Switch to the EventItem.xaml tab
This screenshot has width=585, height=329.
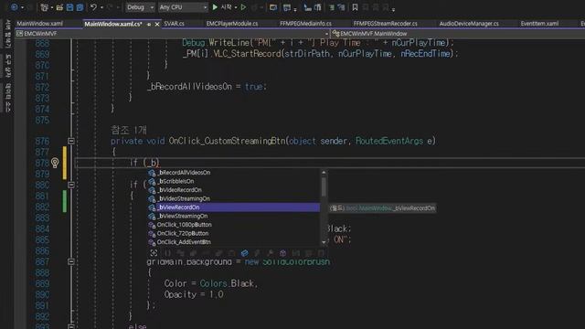pos(539,24)
